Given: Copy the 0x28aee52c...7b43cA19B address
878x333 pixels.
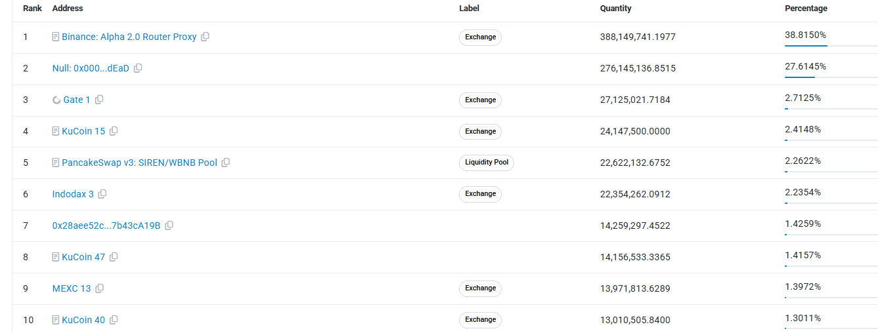Looking at the screenshot, I should click(x=169, y=225).
